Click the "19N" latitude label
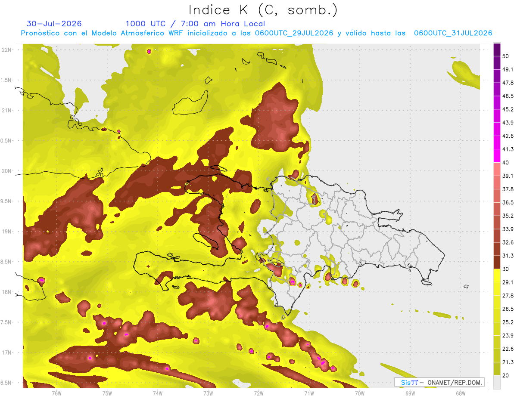The height and width of the screenshot is (399, 517). click(7, 232)
